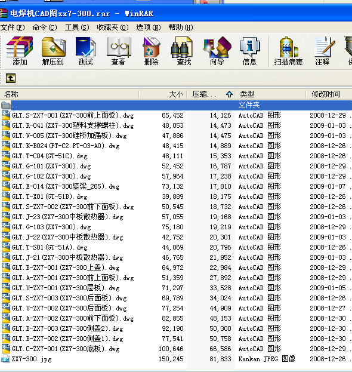Viewport: 352px width, 372px height.
Task: Select the parent folder '..' icon
Action: pos(6,105)
